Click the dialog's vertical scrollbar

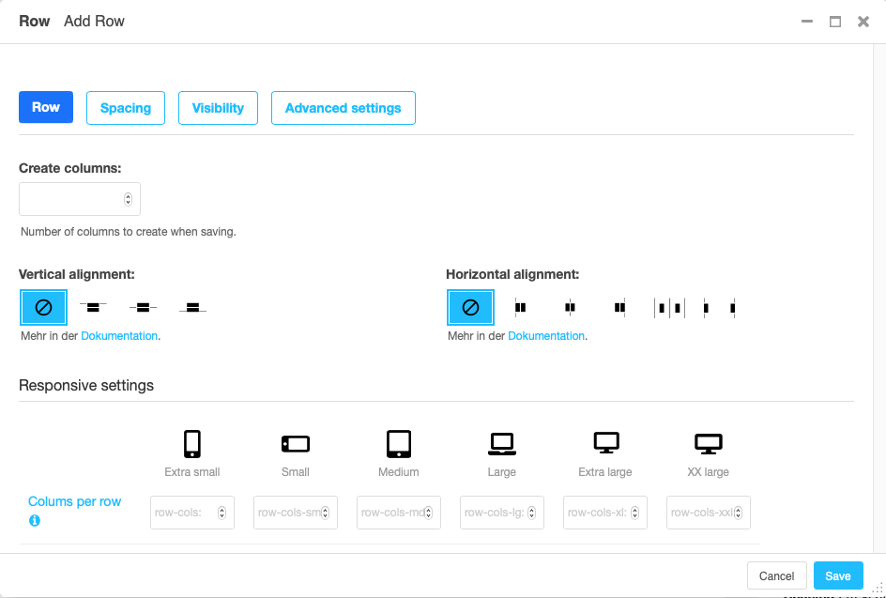(x=879, y=298)
